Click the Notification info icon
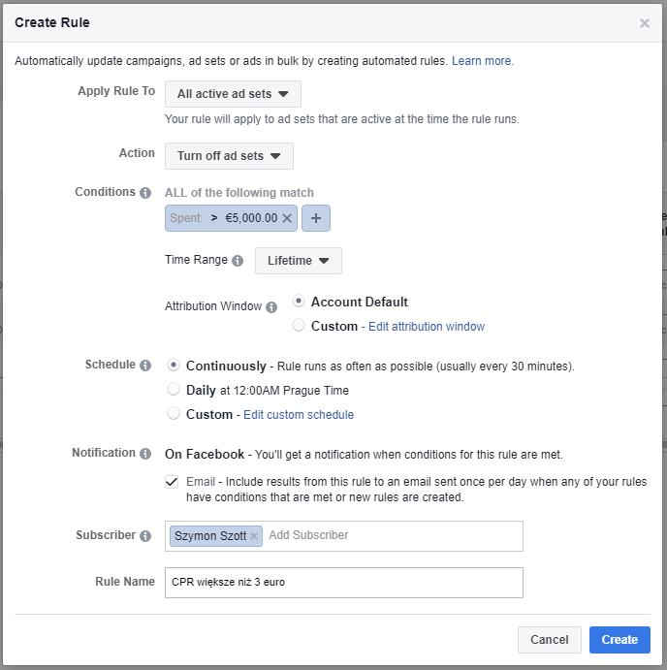The width and height of the screenshot is (667, 670). [145, 454]
